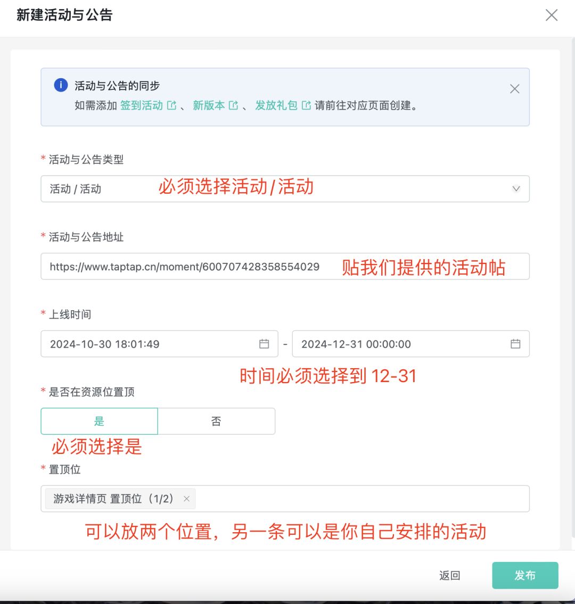Screen dimensions: 575x604
Task: Expand the 活动与公告类型 dropdown arrow
Action: pos(515,189)
